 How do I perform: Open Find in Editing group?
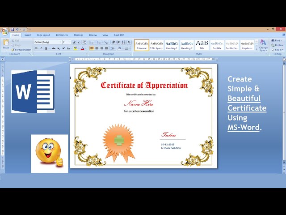point(277,40)
